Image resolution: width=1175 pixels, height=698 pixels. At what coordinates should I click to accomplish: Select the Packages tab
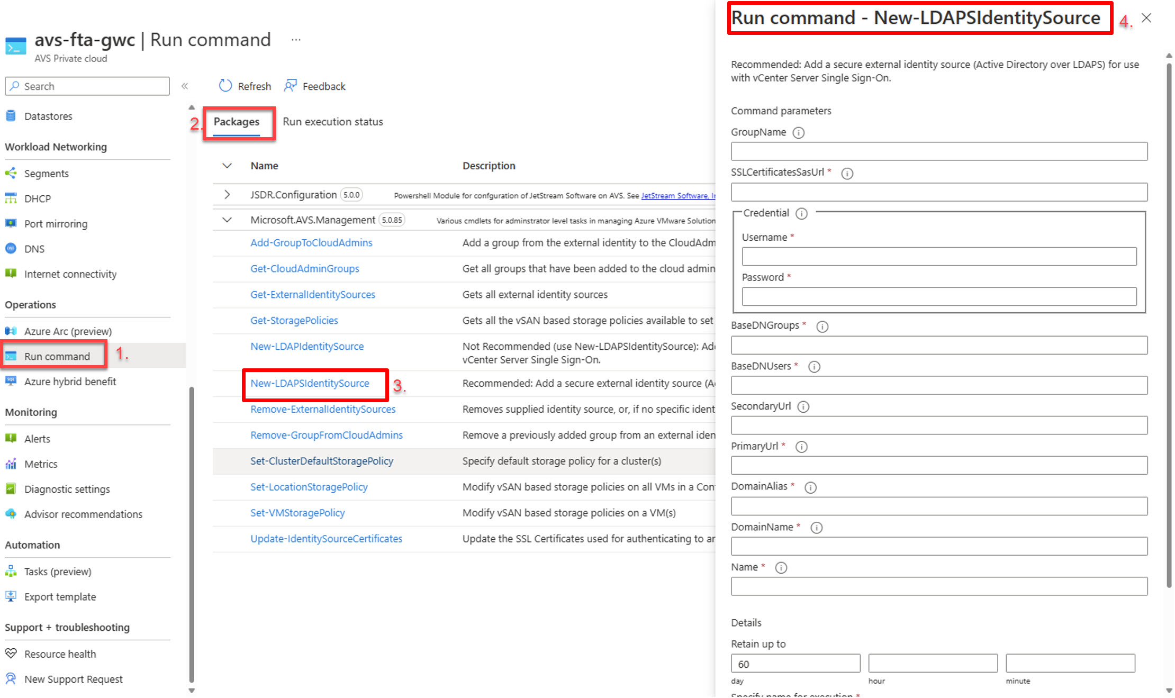point(236,122)
